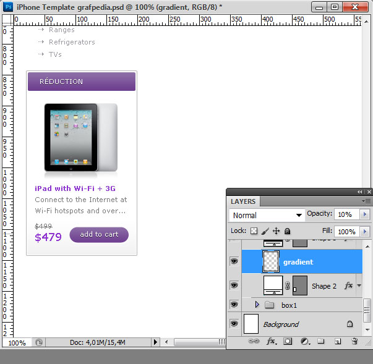Select the Shape 2 fill thumbnail
This screenshot has height=364, width=373.
(x=273, y=285)
